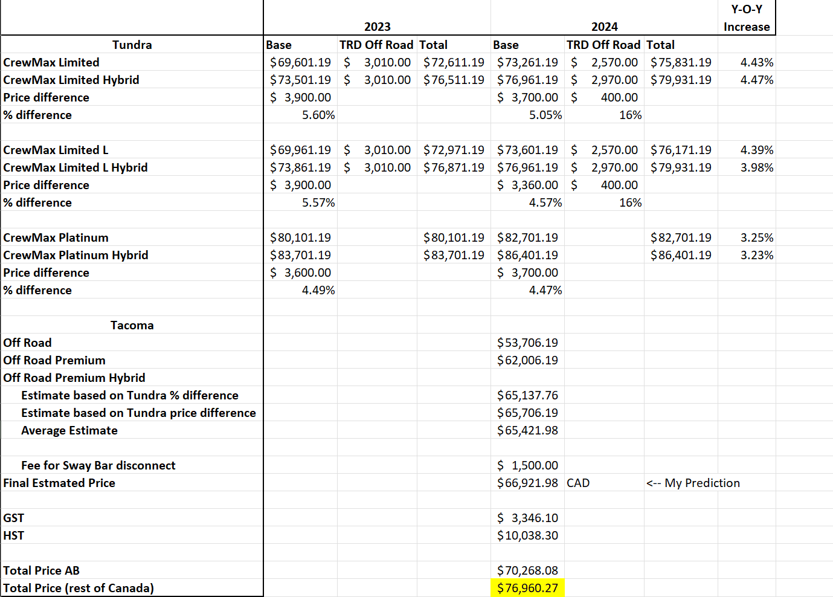Select the $1,500.00 fee cell
Screen dimensions: 833x597
pos(527,465)
